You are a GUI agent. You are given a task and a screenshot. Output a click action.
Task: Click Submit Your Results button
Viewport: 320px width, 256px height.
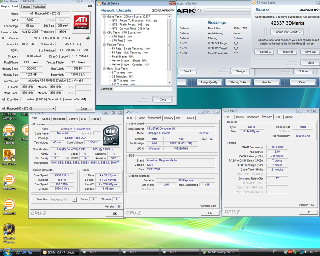coord(287,32)
